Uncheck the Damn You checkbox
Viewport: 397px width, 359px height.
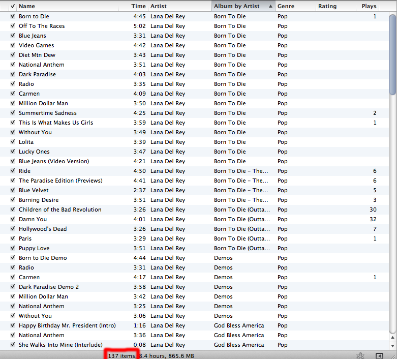point(13,219)
